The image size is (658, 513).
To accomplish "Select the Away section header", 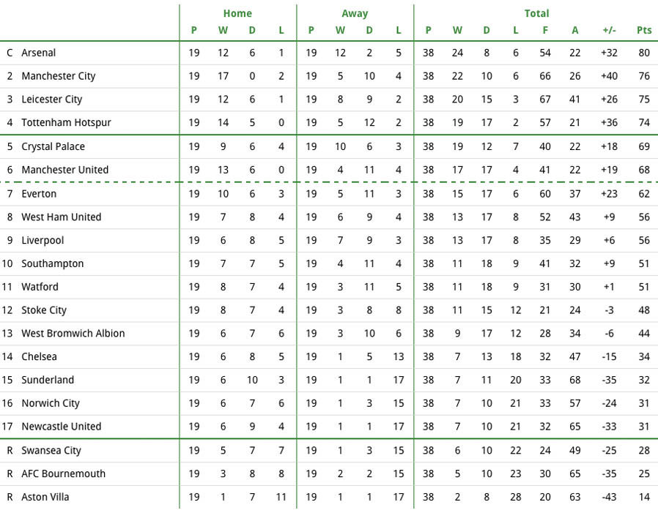I will pos(355,13).
